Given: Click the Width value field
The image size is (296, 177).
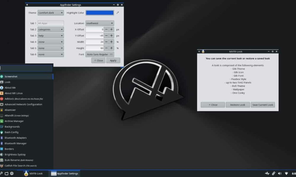Looking at the screenshot, I should tap(95, 42).
